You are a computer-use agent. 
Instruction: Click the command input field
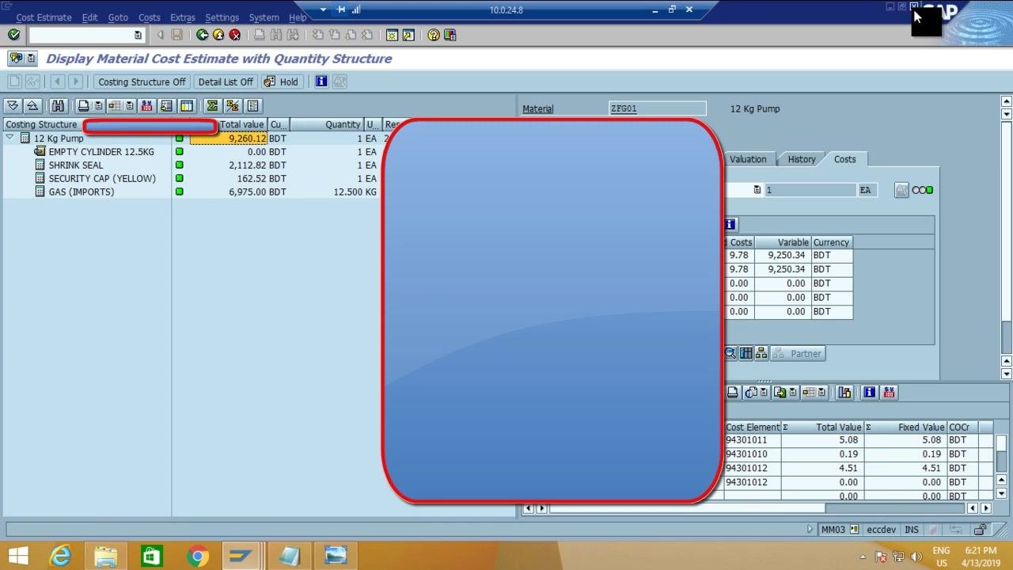click(x=80, y=35)
